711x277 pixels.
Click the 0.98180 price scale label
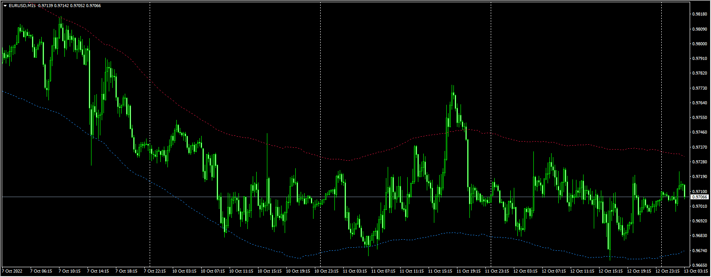(700, 14)
